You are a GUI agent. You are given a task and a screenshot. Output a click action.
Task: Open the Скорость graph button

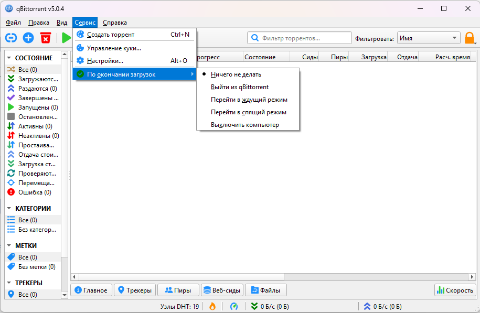click(455, 290)
